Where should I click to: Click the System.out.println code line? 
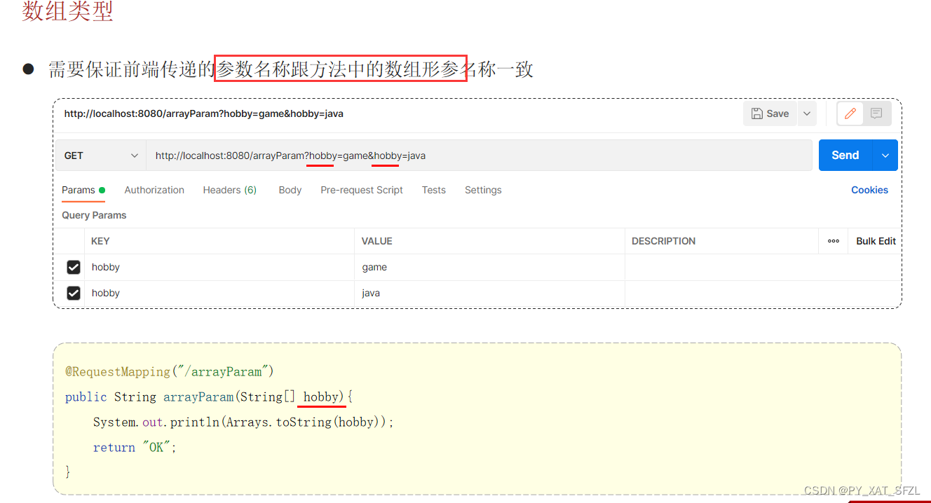[243, 422]
